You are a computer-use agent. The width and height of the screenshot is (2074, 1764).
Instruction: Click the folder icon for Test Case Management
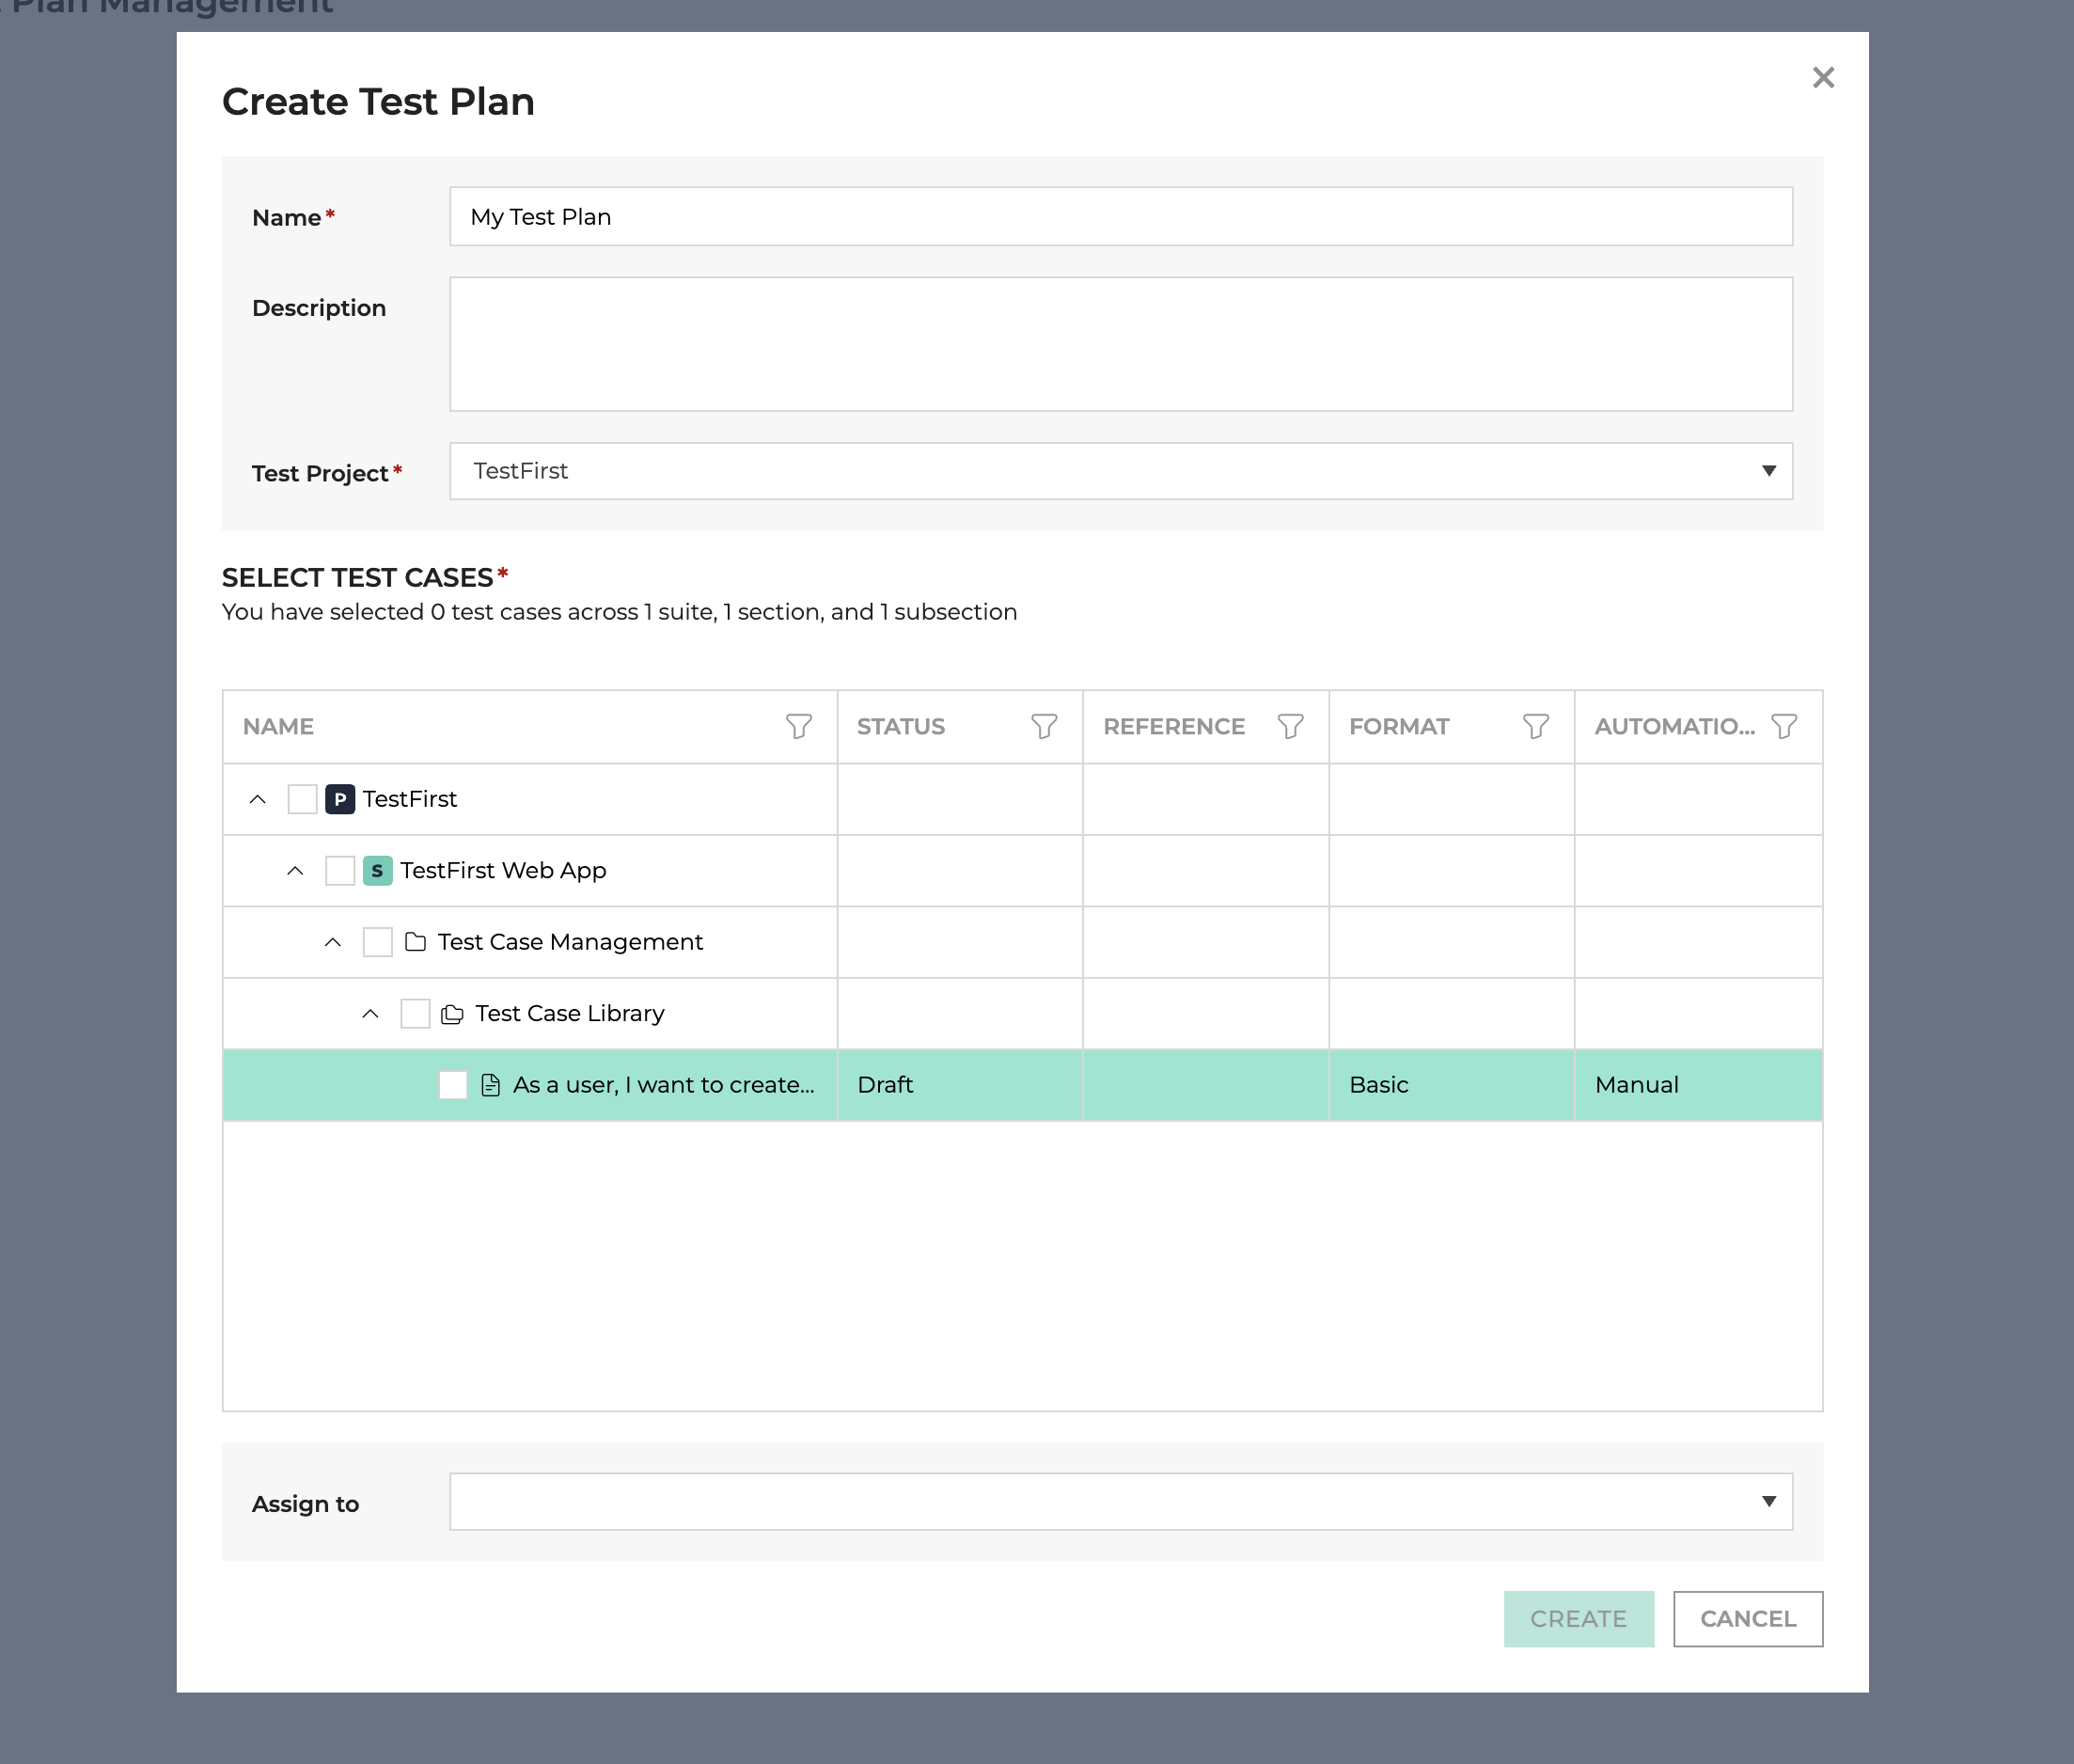415,941
